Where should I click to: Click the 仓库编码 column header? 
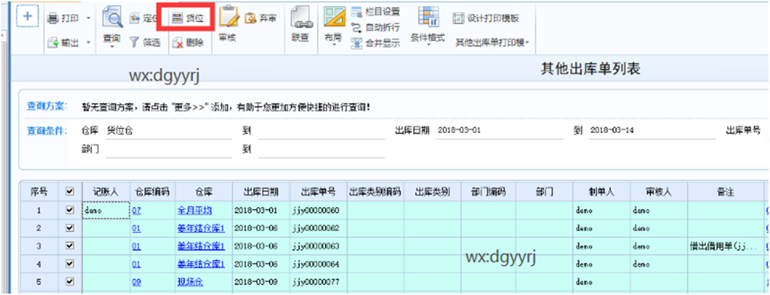(x=152, y=192)
